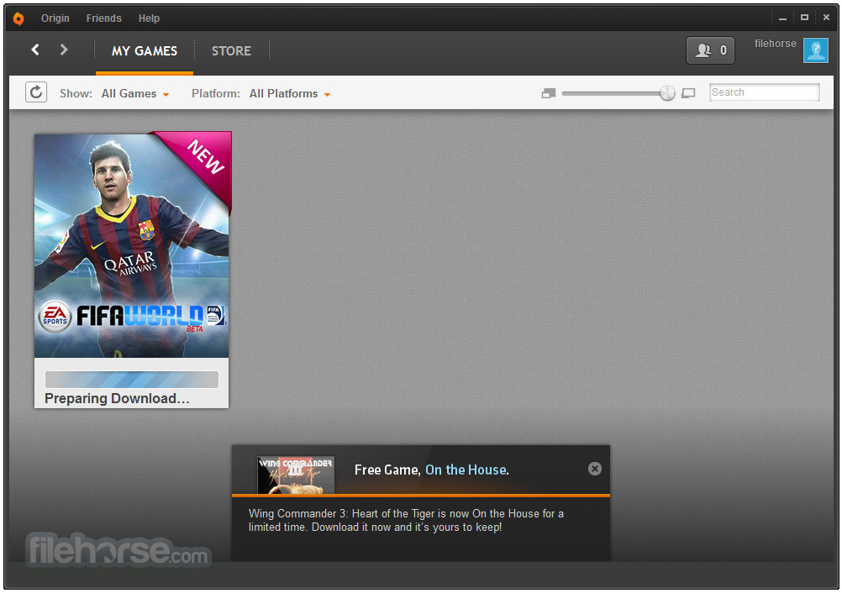842x593 pixels.
Task: Go back with the left arrow
Action: (35, 50)
